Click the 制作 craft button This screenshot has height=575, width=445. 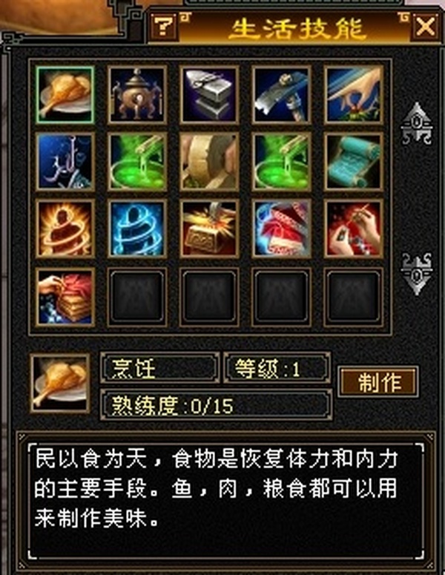tap(378, 382)
